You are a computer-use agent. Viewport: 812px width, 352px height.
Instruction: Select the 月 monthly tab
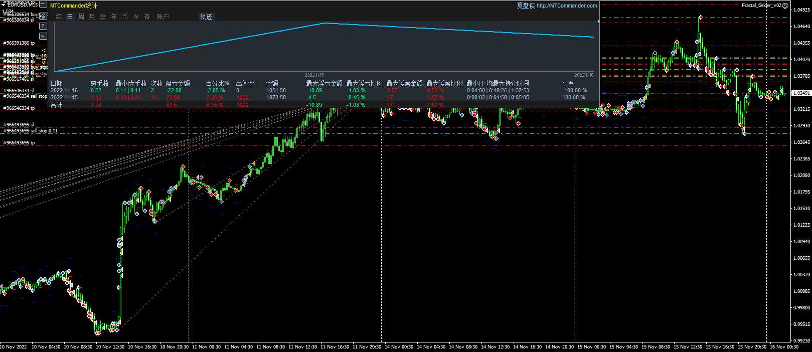[x=92, y=17]
